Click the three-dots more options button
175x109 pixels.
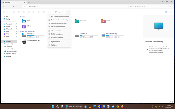coord(69,12)
